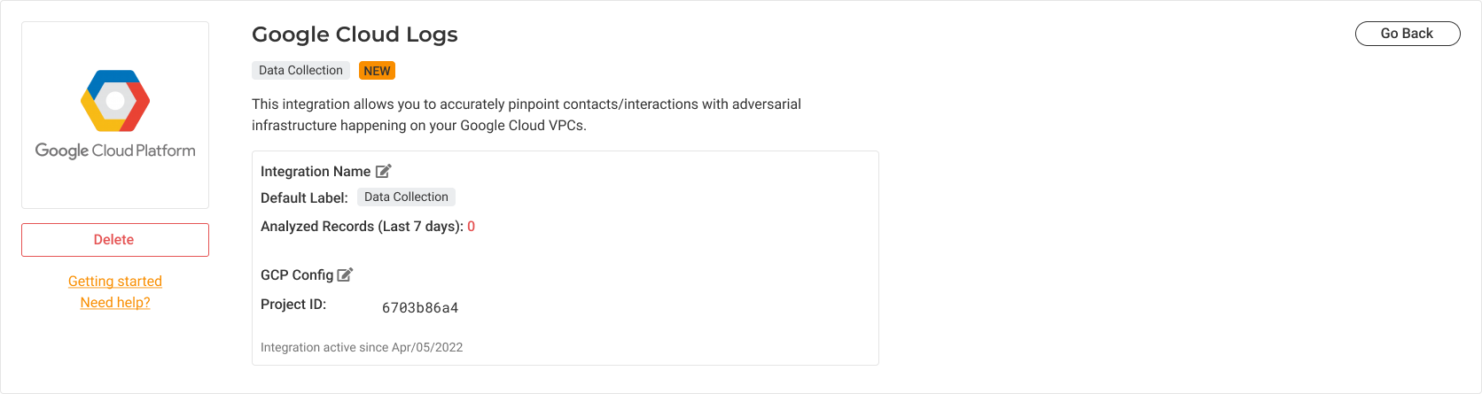Open the Getting started link

point(115,282)
